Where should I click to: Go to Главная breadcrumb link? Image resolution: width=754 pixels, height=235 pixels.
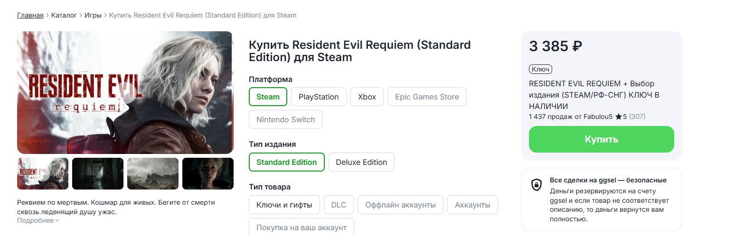pyautogui.click(x=30, y=15)
